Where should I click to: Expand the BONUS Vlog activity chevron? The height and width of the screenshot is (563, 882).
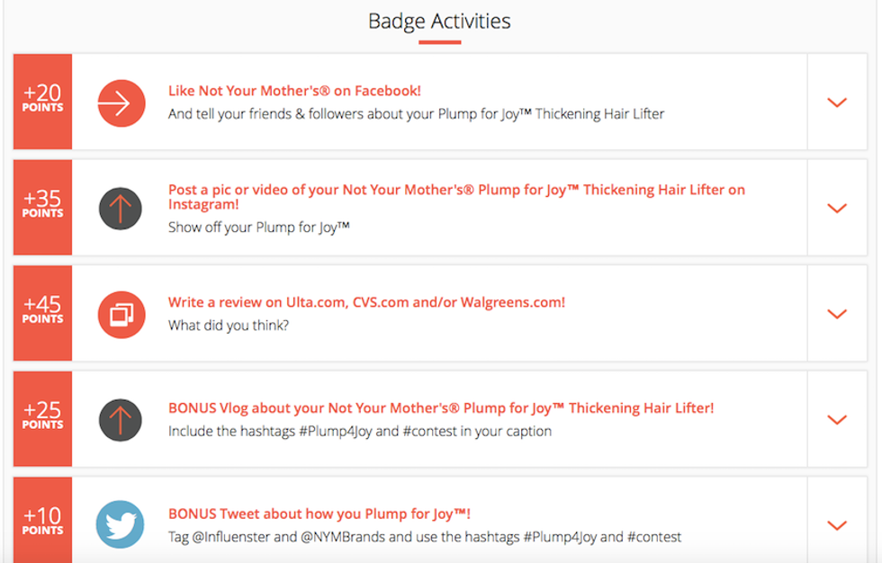(837, 420)
